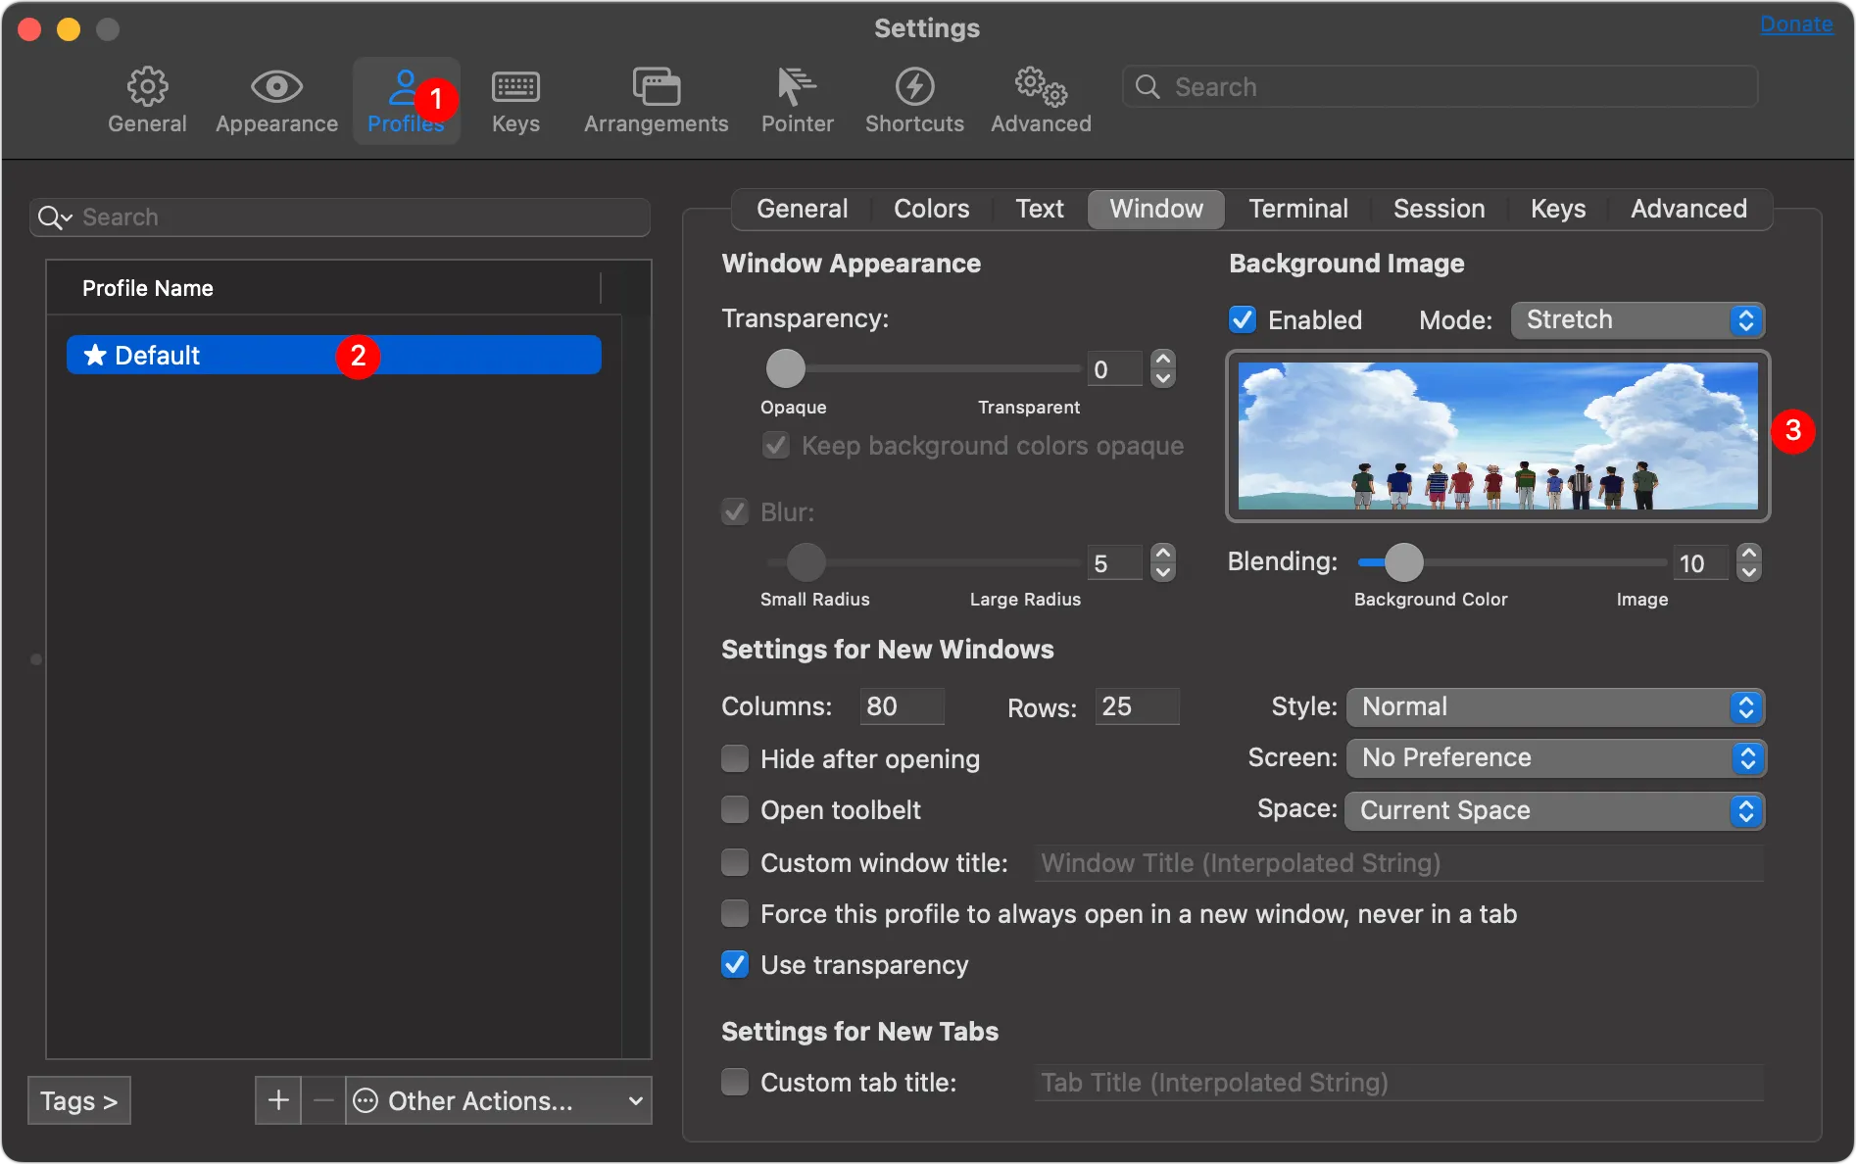Click the Blending slider knob
The width and height of the screenshot is (1856, 1164).
coord(1403,562)
